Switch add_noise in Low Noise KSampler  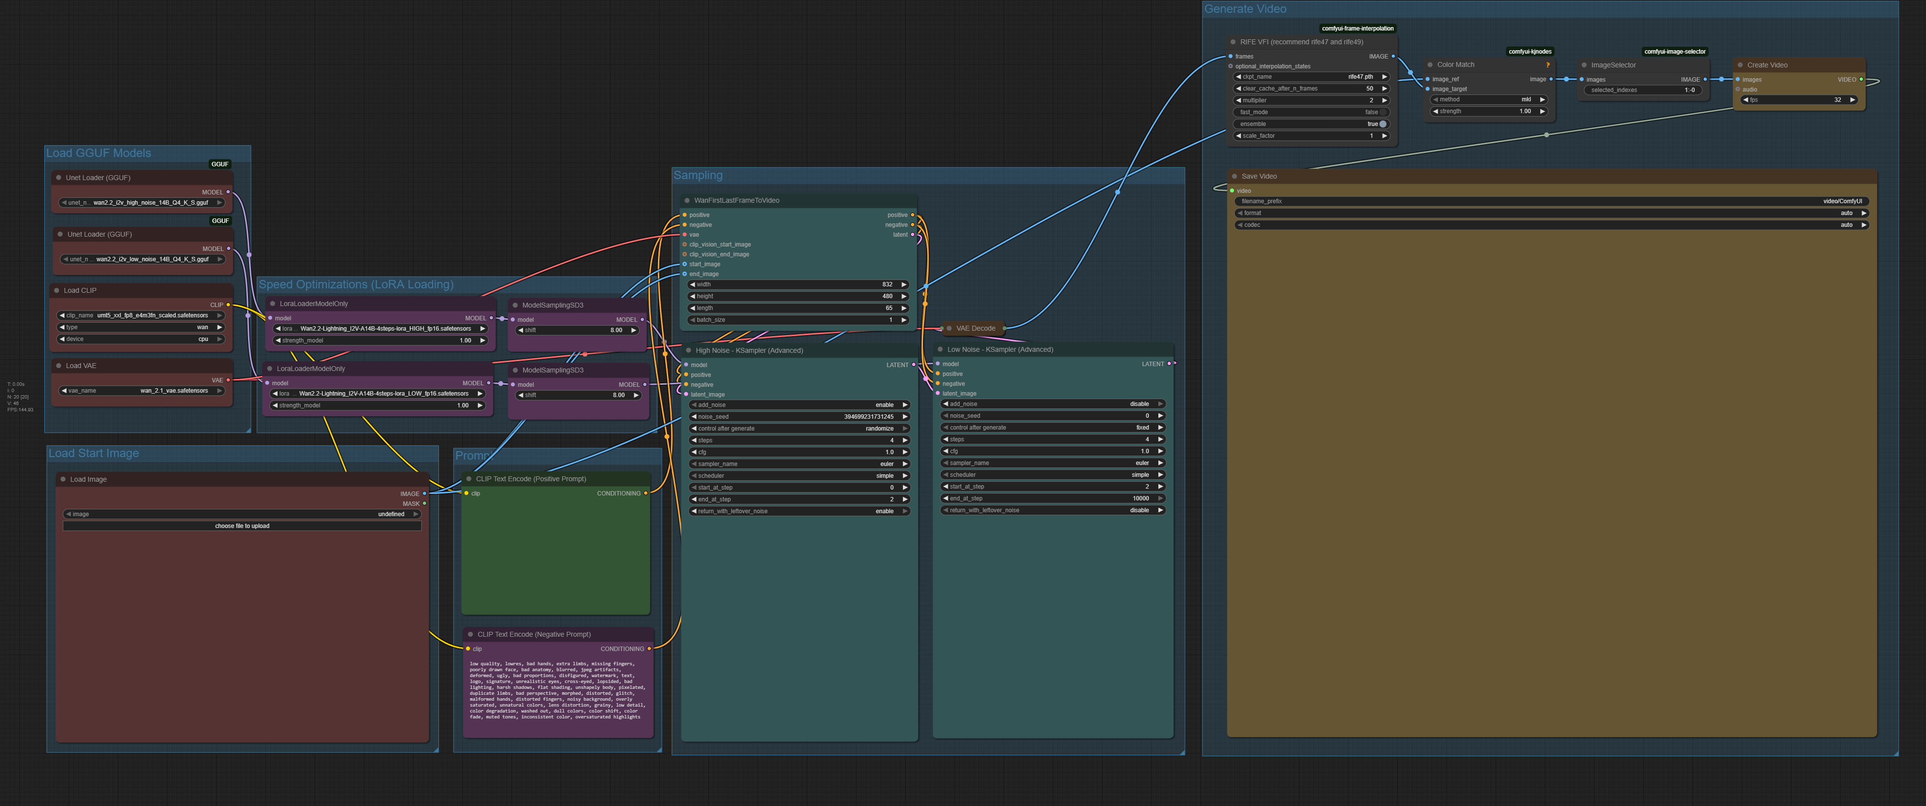(1053, 404)
